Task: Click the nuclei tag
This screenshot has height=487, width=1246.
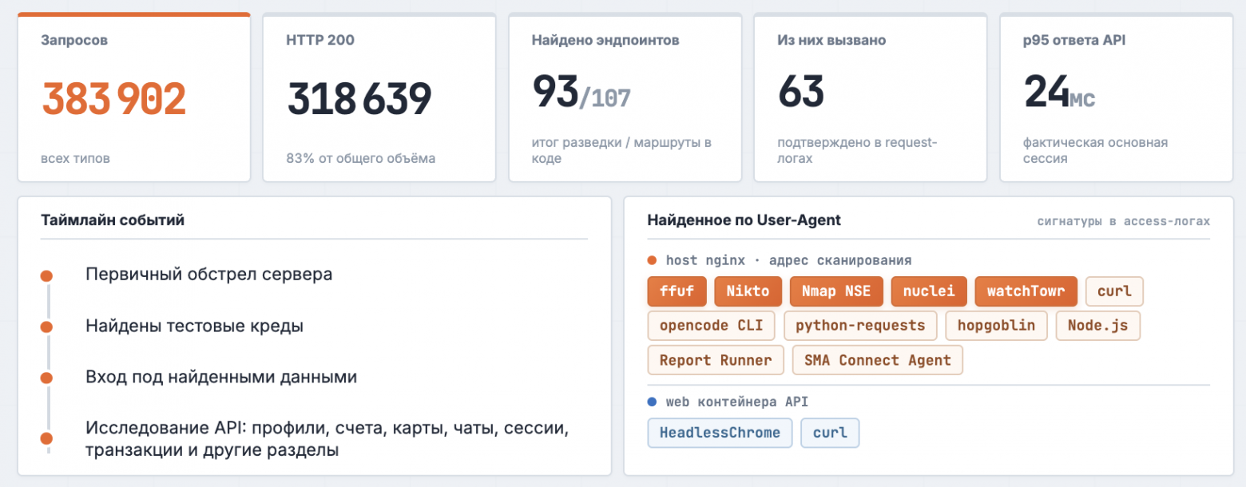Action: coord(929,291)
